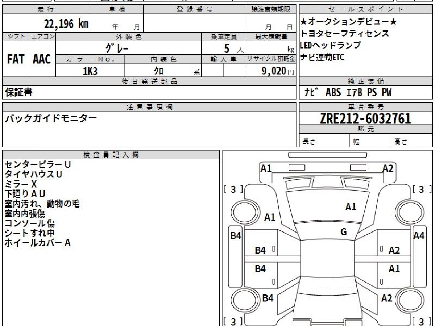This screenshot has width=435, height=326.
Task: Click the セールスポイント section header
Action: point(366,9)
